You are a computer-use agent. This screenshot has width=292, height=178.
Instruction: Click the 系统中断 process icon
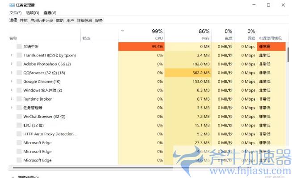click(19, 46)
